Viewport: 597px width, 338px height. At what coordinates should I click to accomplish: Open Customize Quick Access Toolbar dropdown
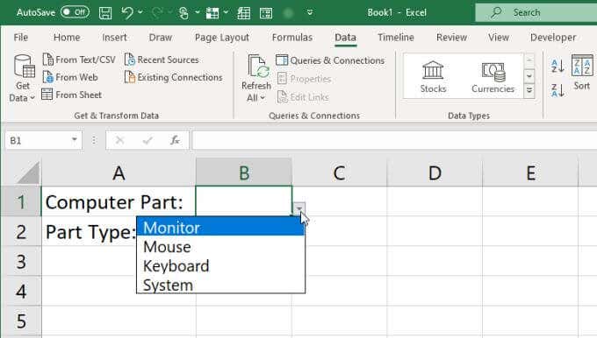pyautogui.click(x=310, y=12)
